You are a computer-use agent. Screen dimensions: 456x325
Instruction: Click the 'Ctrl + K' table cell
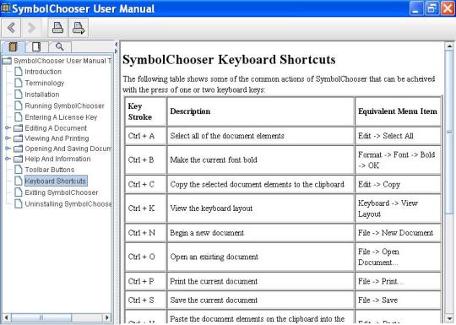pos(146,209)
